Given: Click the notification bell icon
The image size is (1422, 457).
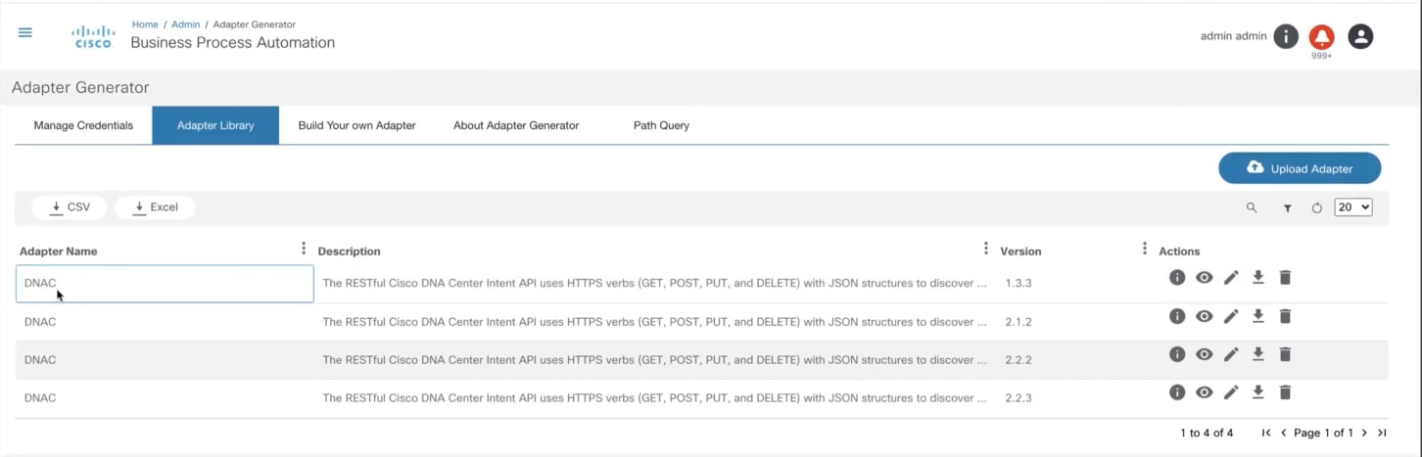Looking at the screenshot, I should click(1322, 37).
